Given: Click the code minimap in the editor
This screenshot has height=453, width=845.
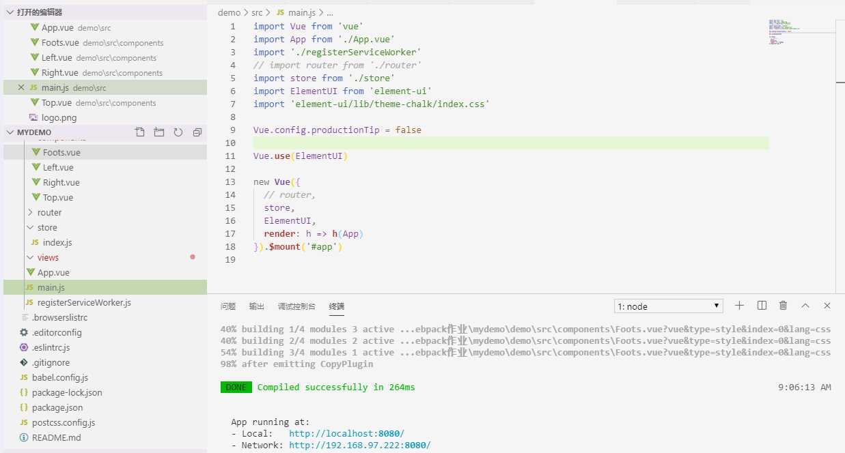Looking at the screenshot, I should tap(783, 32).
